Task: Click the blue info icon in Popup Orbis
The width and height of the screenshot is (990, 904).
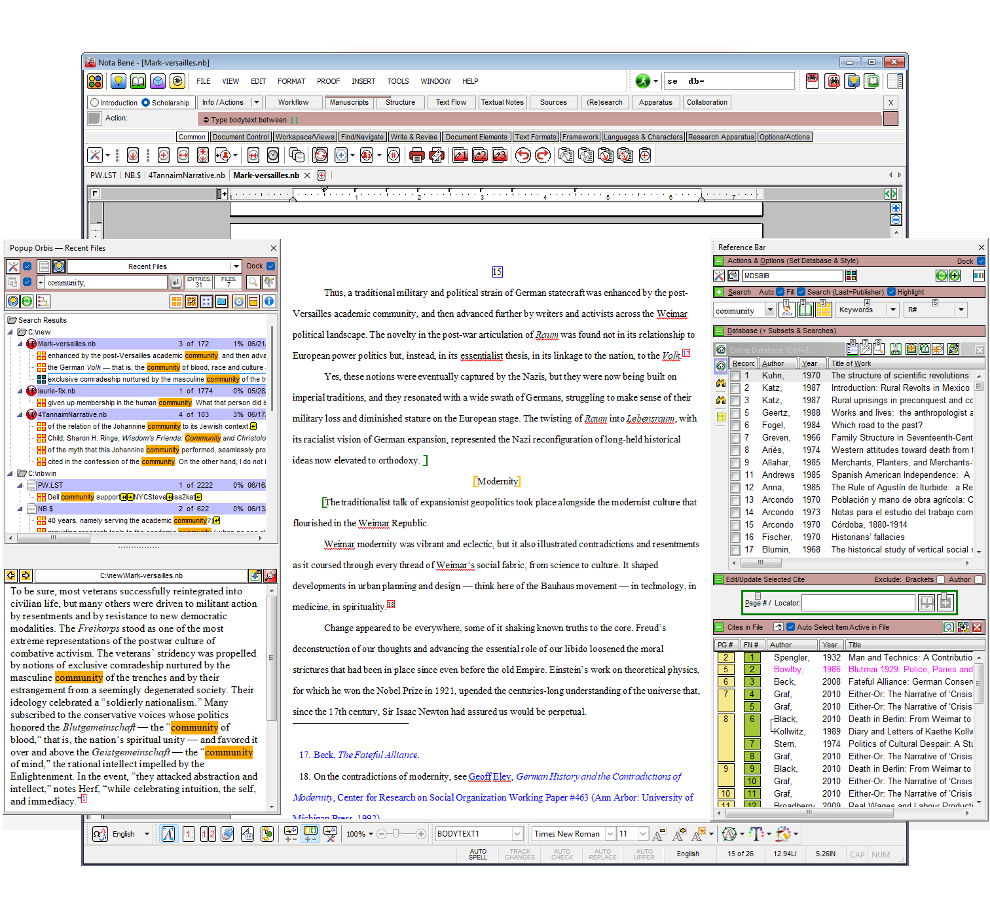Action: (x=268, y=301)
